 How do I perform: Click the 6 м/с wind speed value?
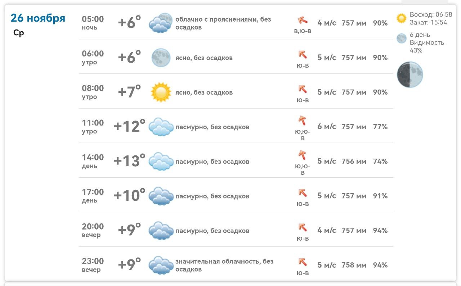pyautogui.click(x=326, y=127)
